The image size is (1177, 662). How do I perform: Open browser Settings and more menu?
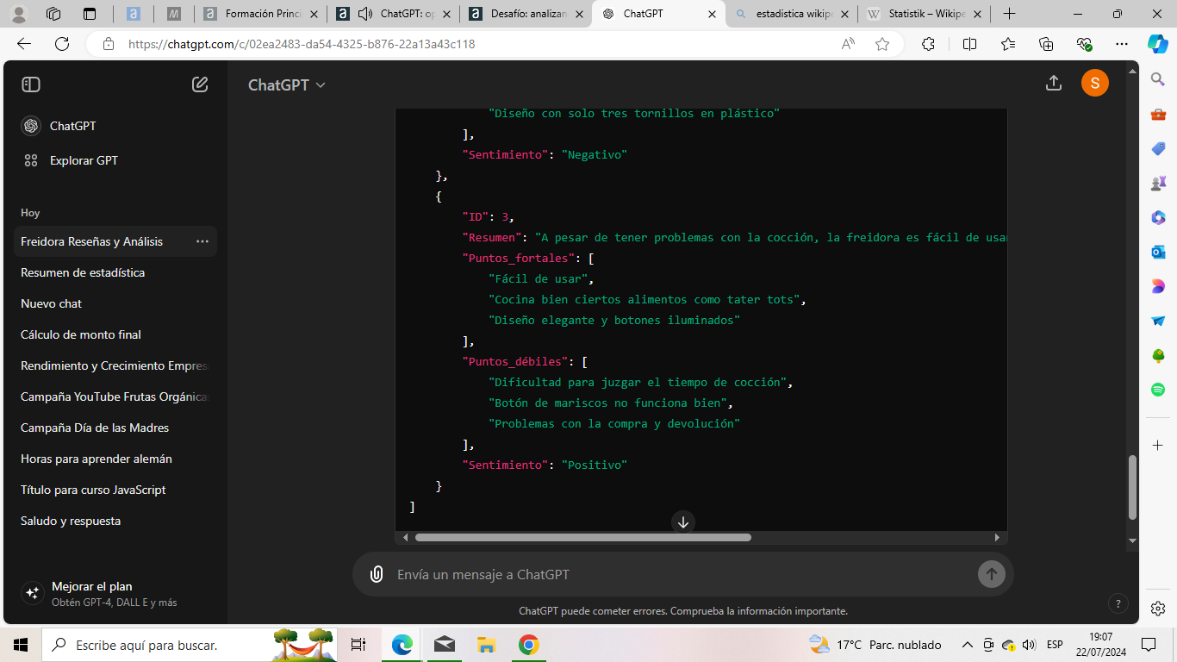pyautogui.click(x=1121, y=44)
